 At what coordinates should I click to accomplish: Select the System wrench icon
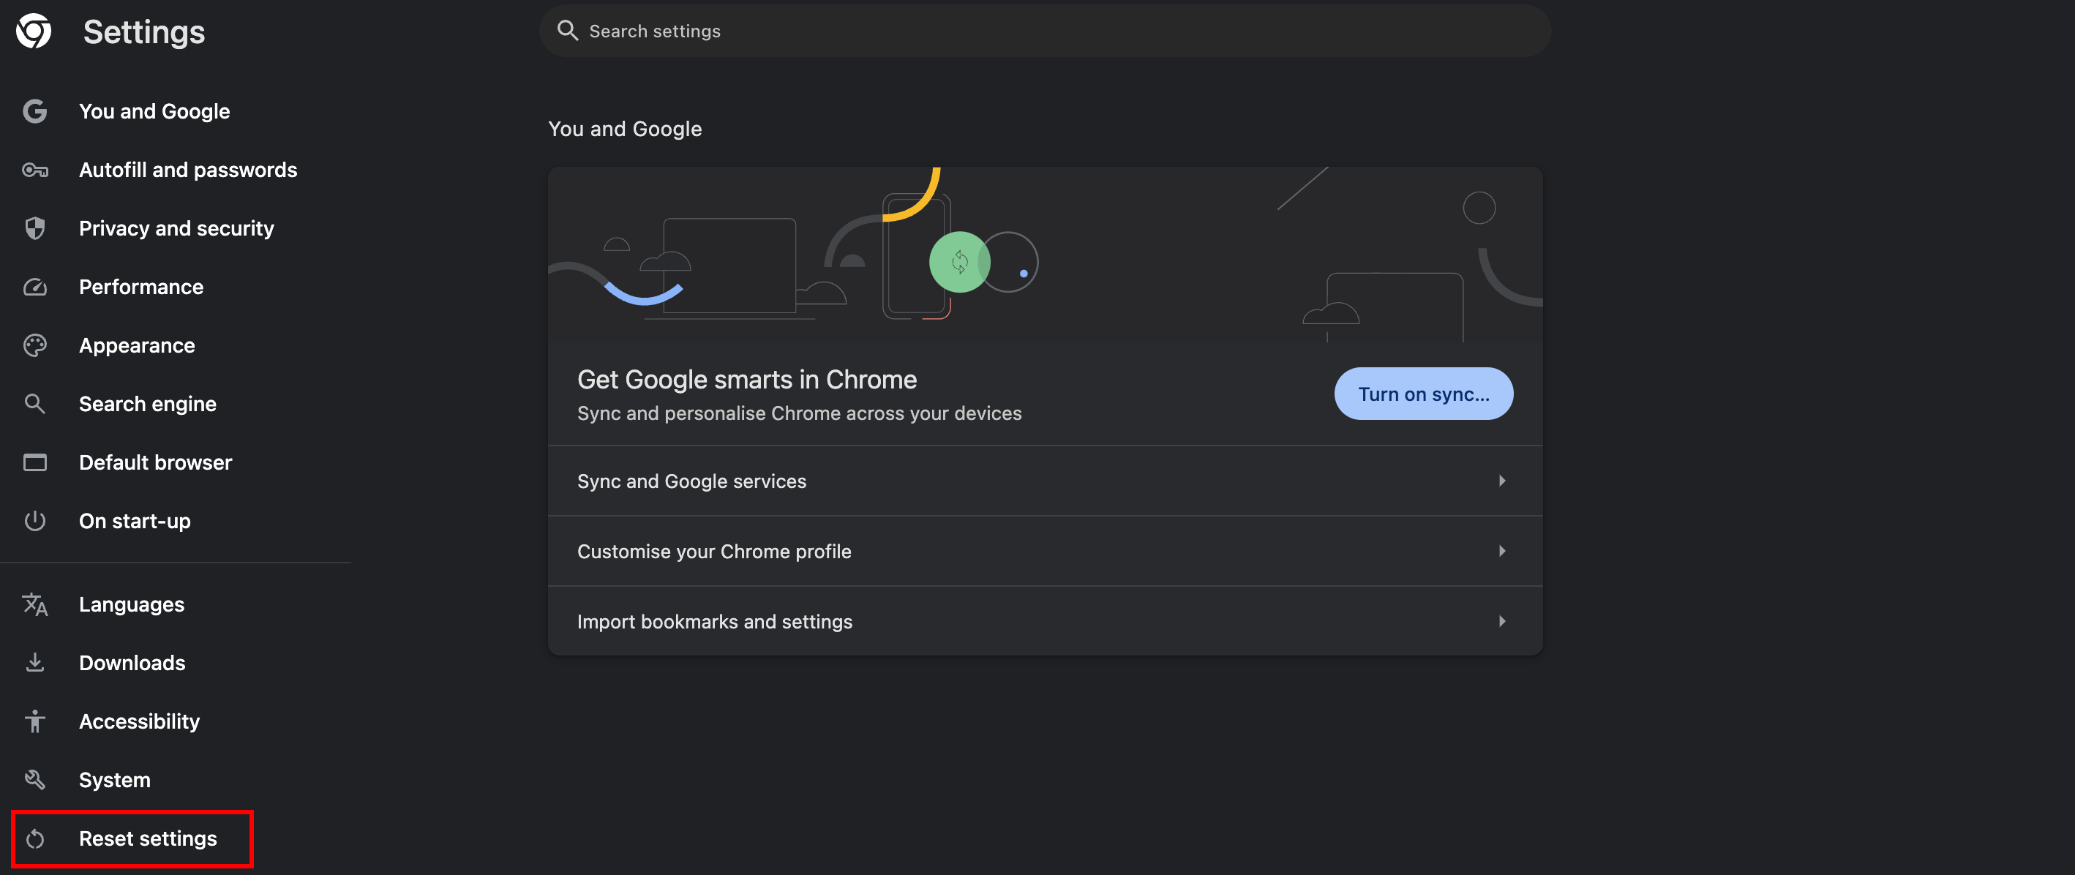click(34, 779)
